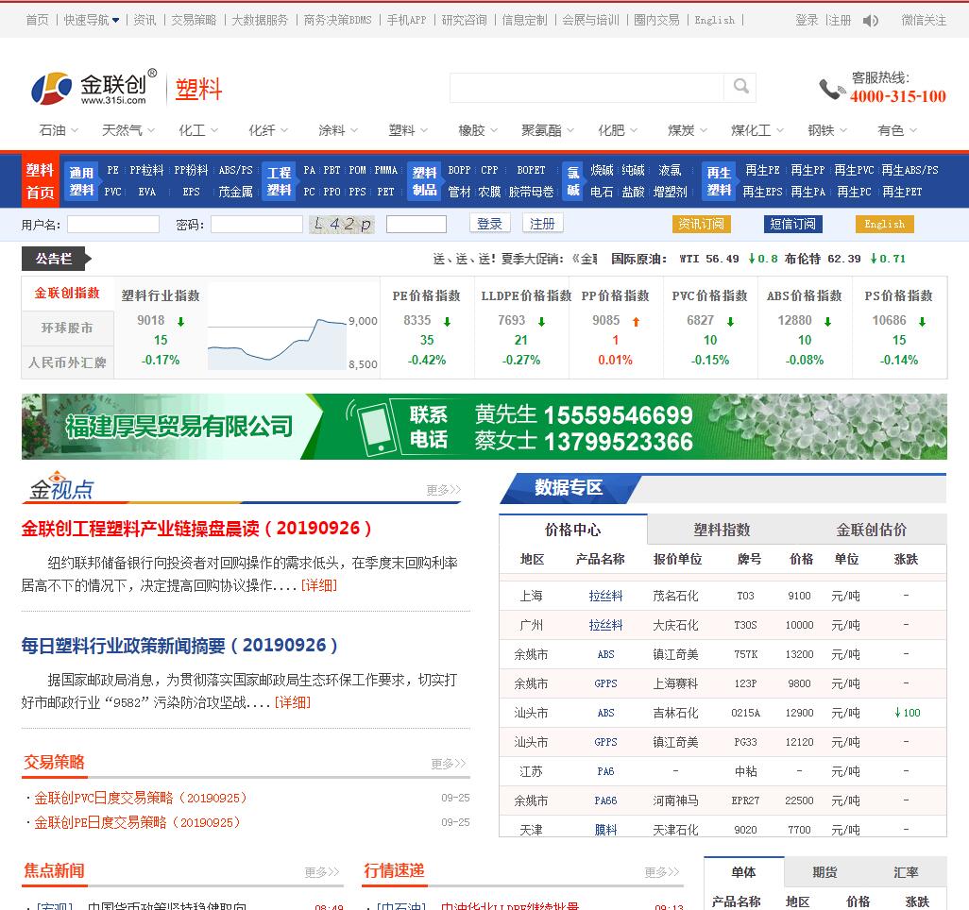Image resolution: width=969 pixels, height=910 pixels.
Task: Click the orange English button
Action: pyautogui.click(x=884, y=224)
